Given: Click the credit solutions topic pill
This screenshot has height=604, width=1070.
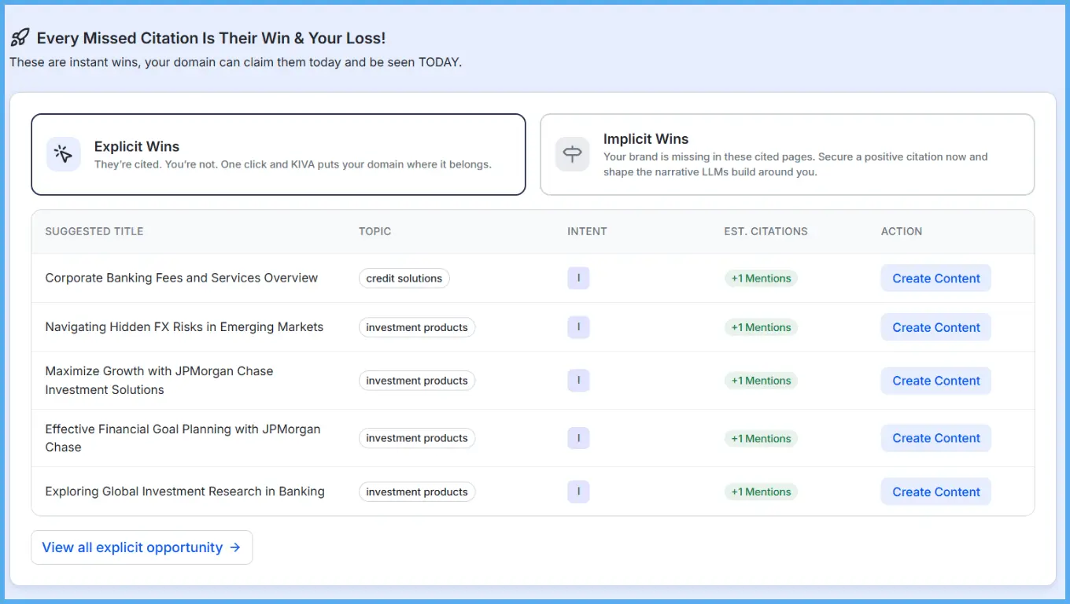Looking at the screenshot, I should pos(404,278).
